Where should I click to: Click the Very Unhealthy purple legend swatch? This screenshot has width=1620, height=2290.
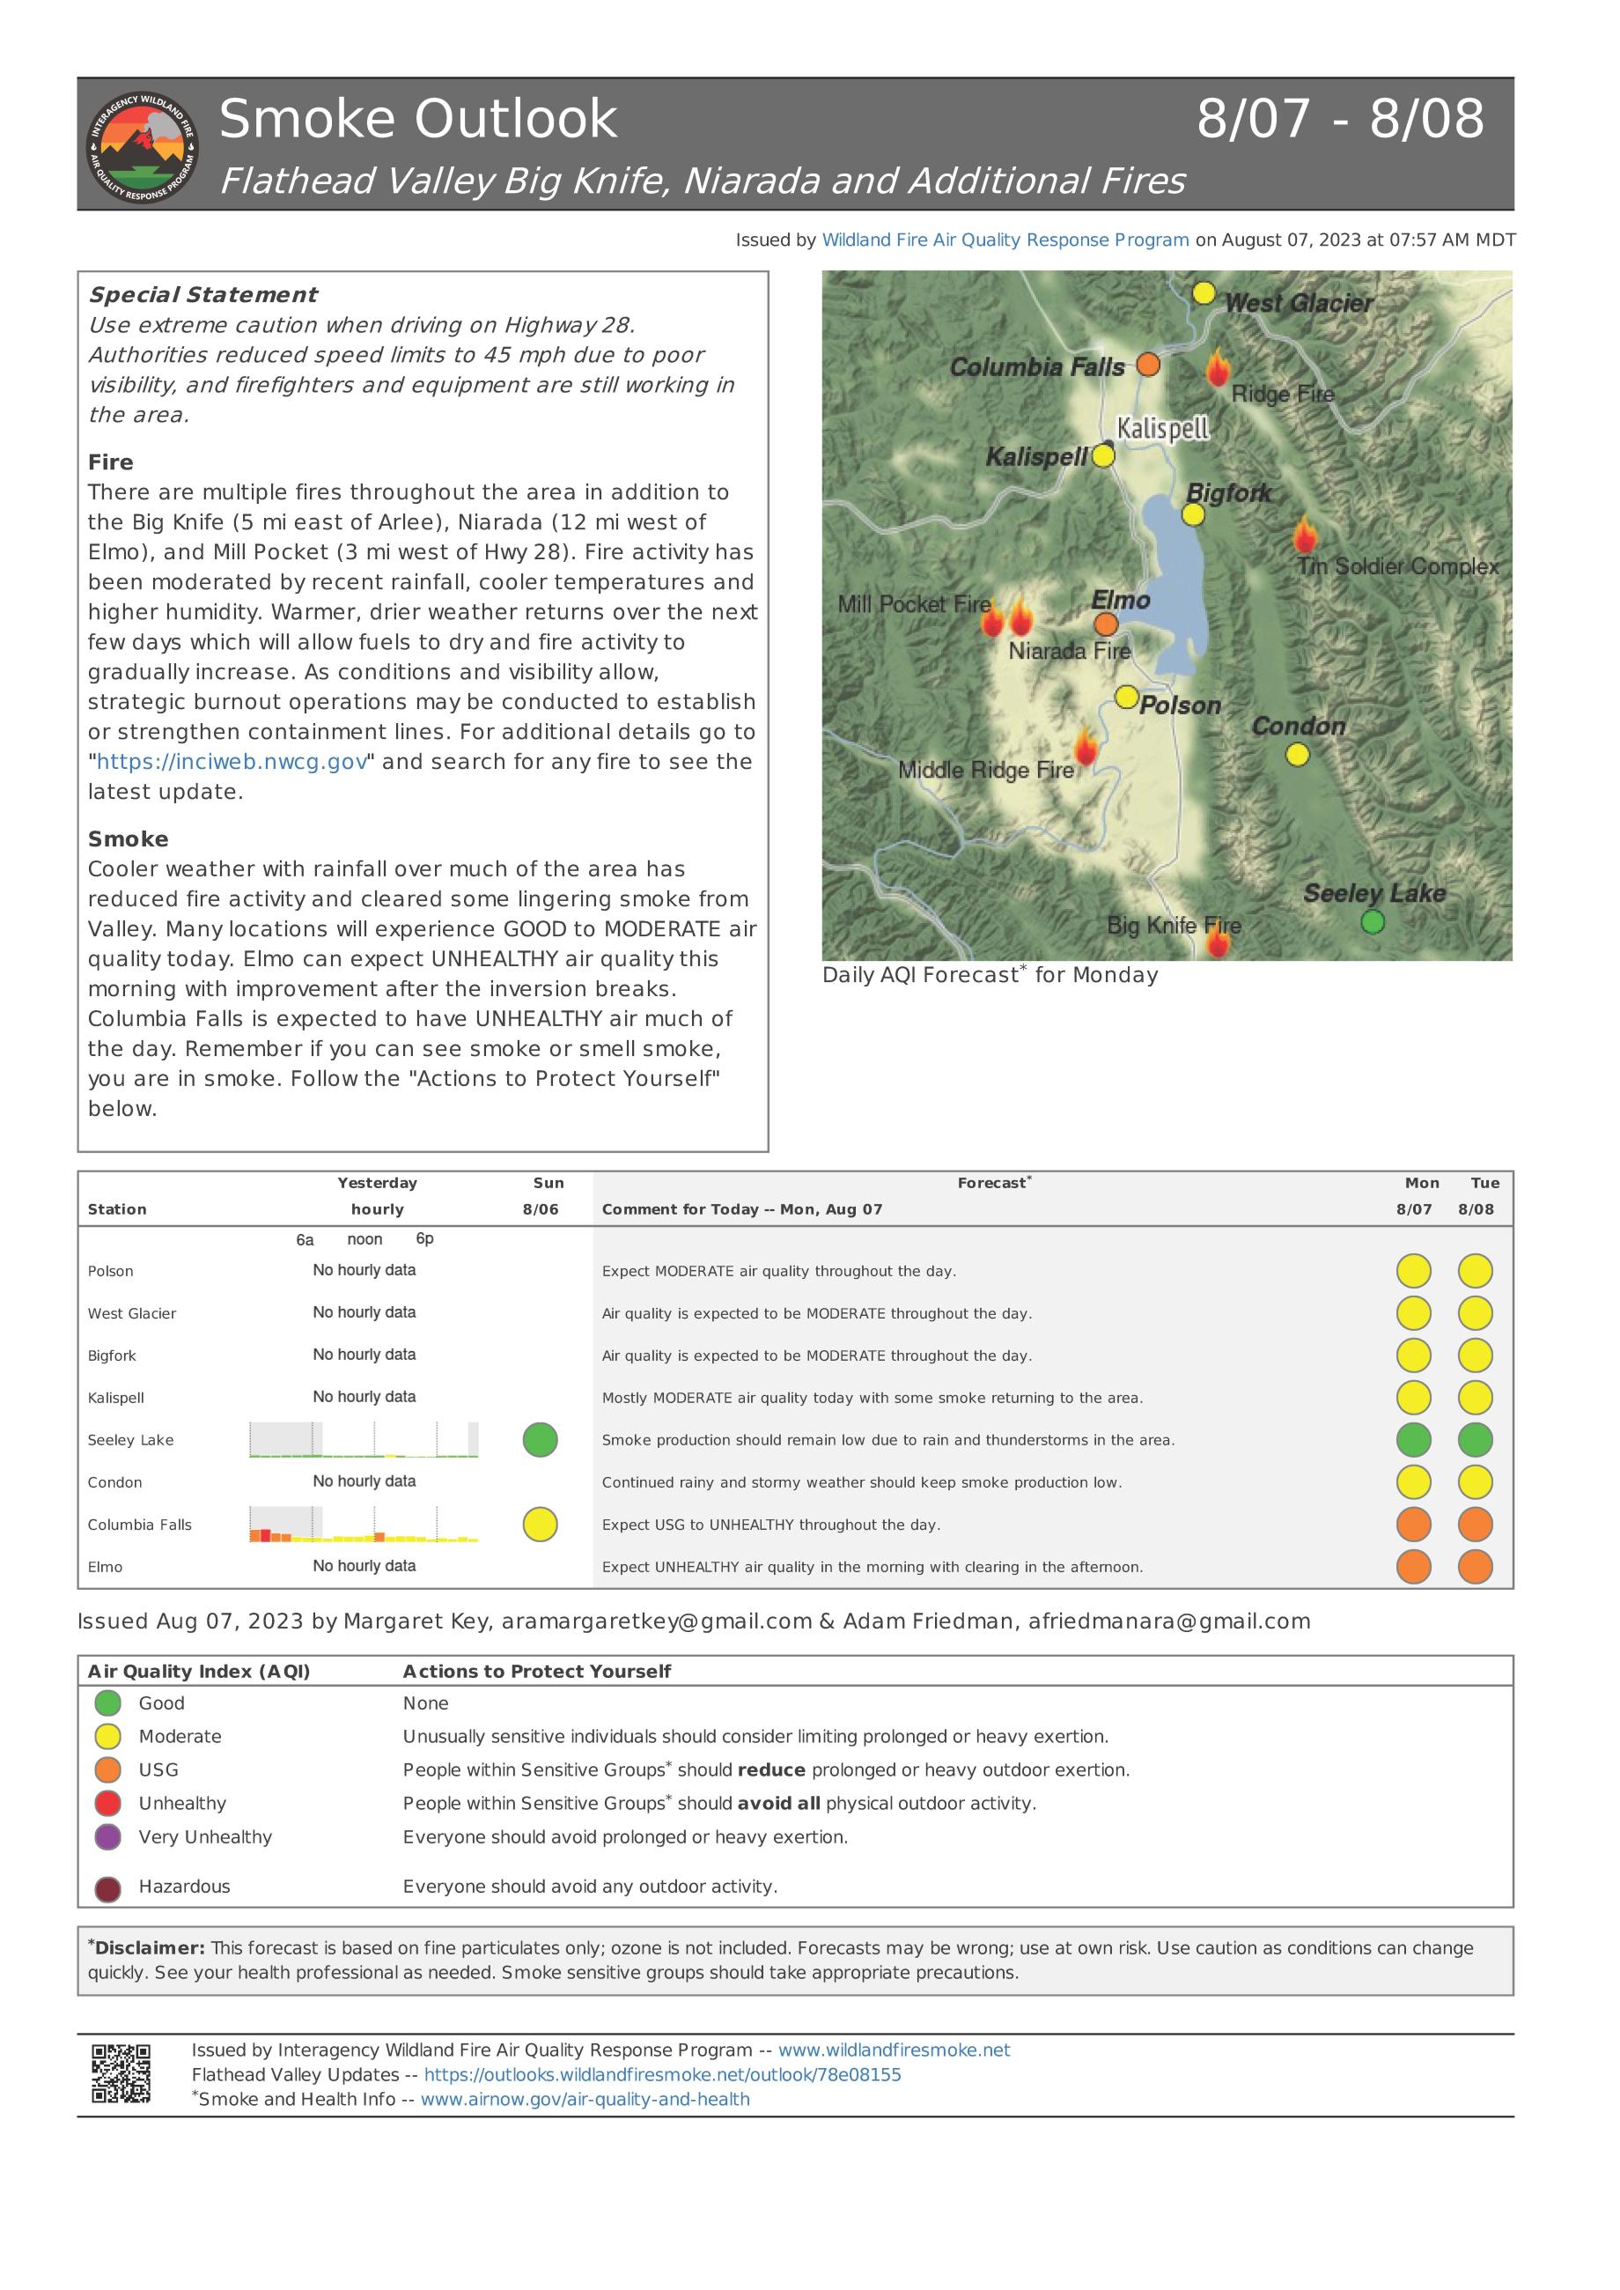pos(107,1837)
